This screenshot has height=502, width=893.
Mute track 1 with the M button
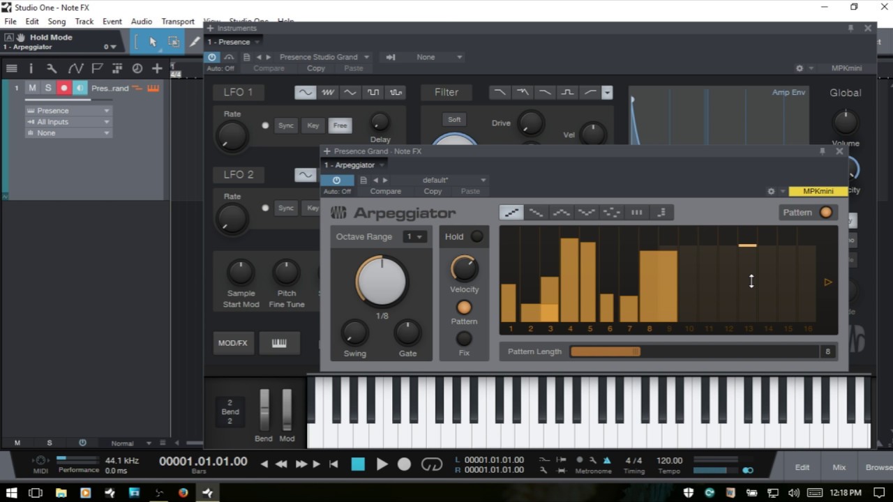[x=32, y=88]
